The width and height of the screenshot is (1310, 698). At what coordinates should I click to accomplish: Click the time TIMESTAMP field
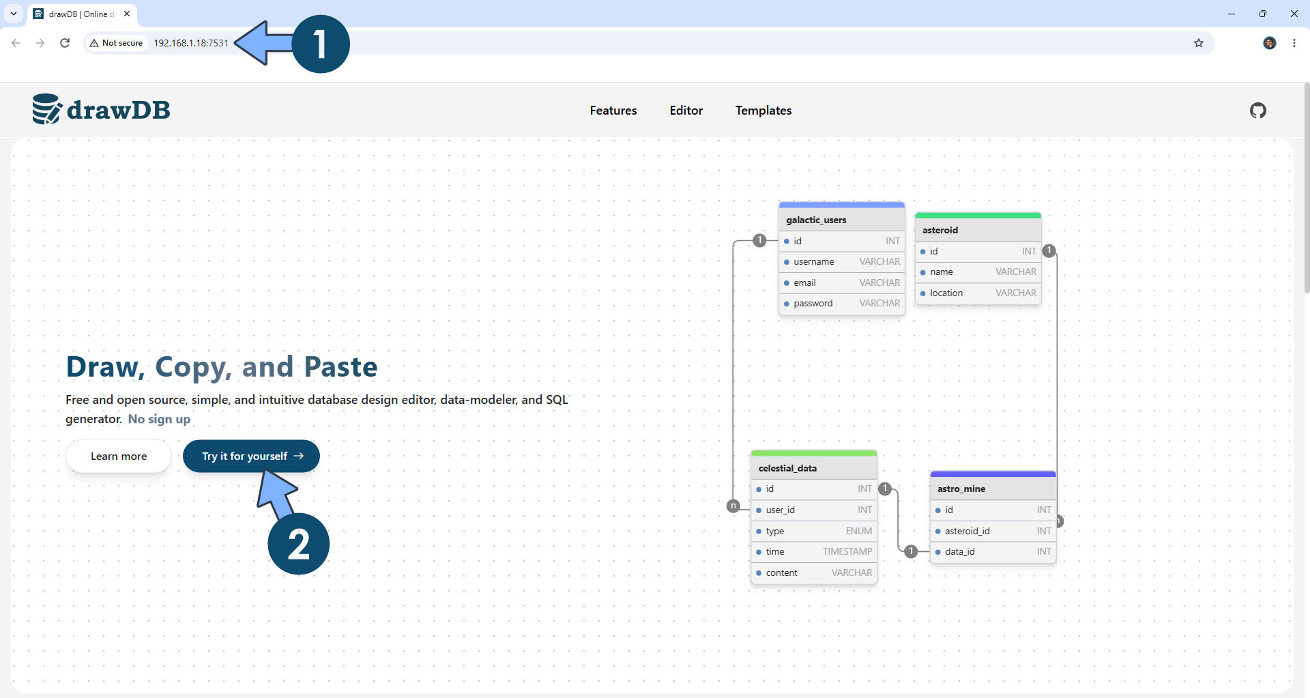[814, 551]
